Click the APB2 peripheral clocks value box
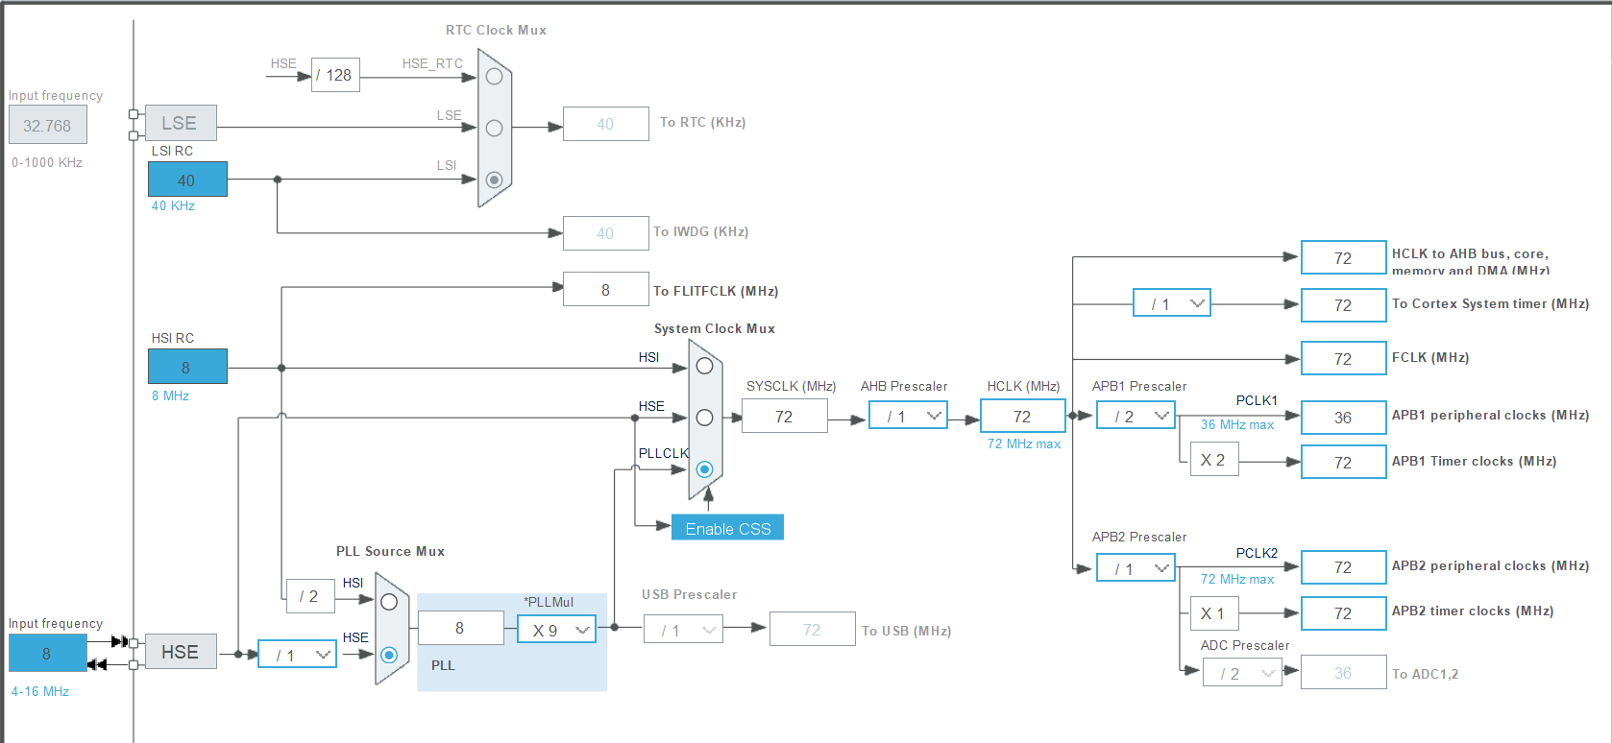Image resolution: width=1612 pixels, height=743 pixels. [x=1343, y=567]
